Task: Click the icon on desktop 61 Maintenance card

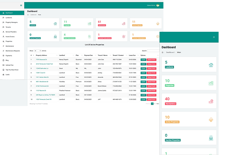Action: click(124, 24)
